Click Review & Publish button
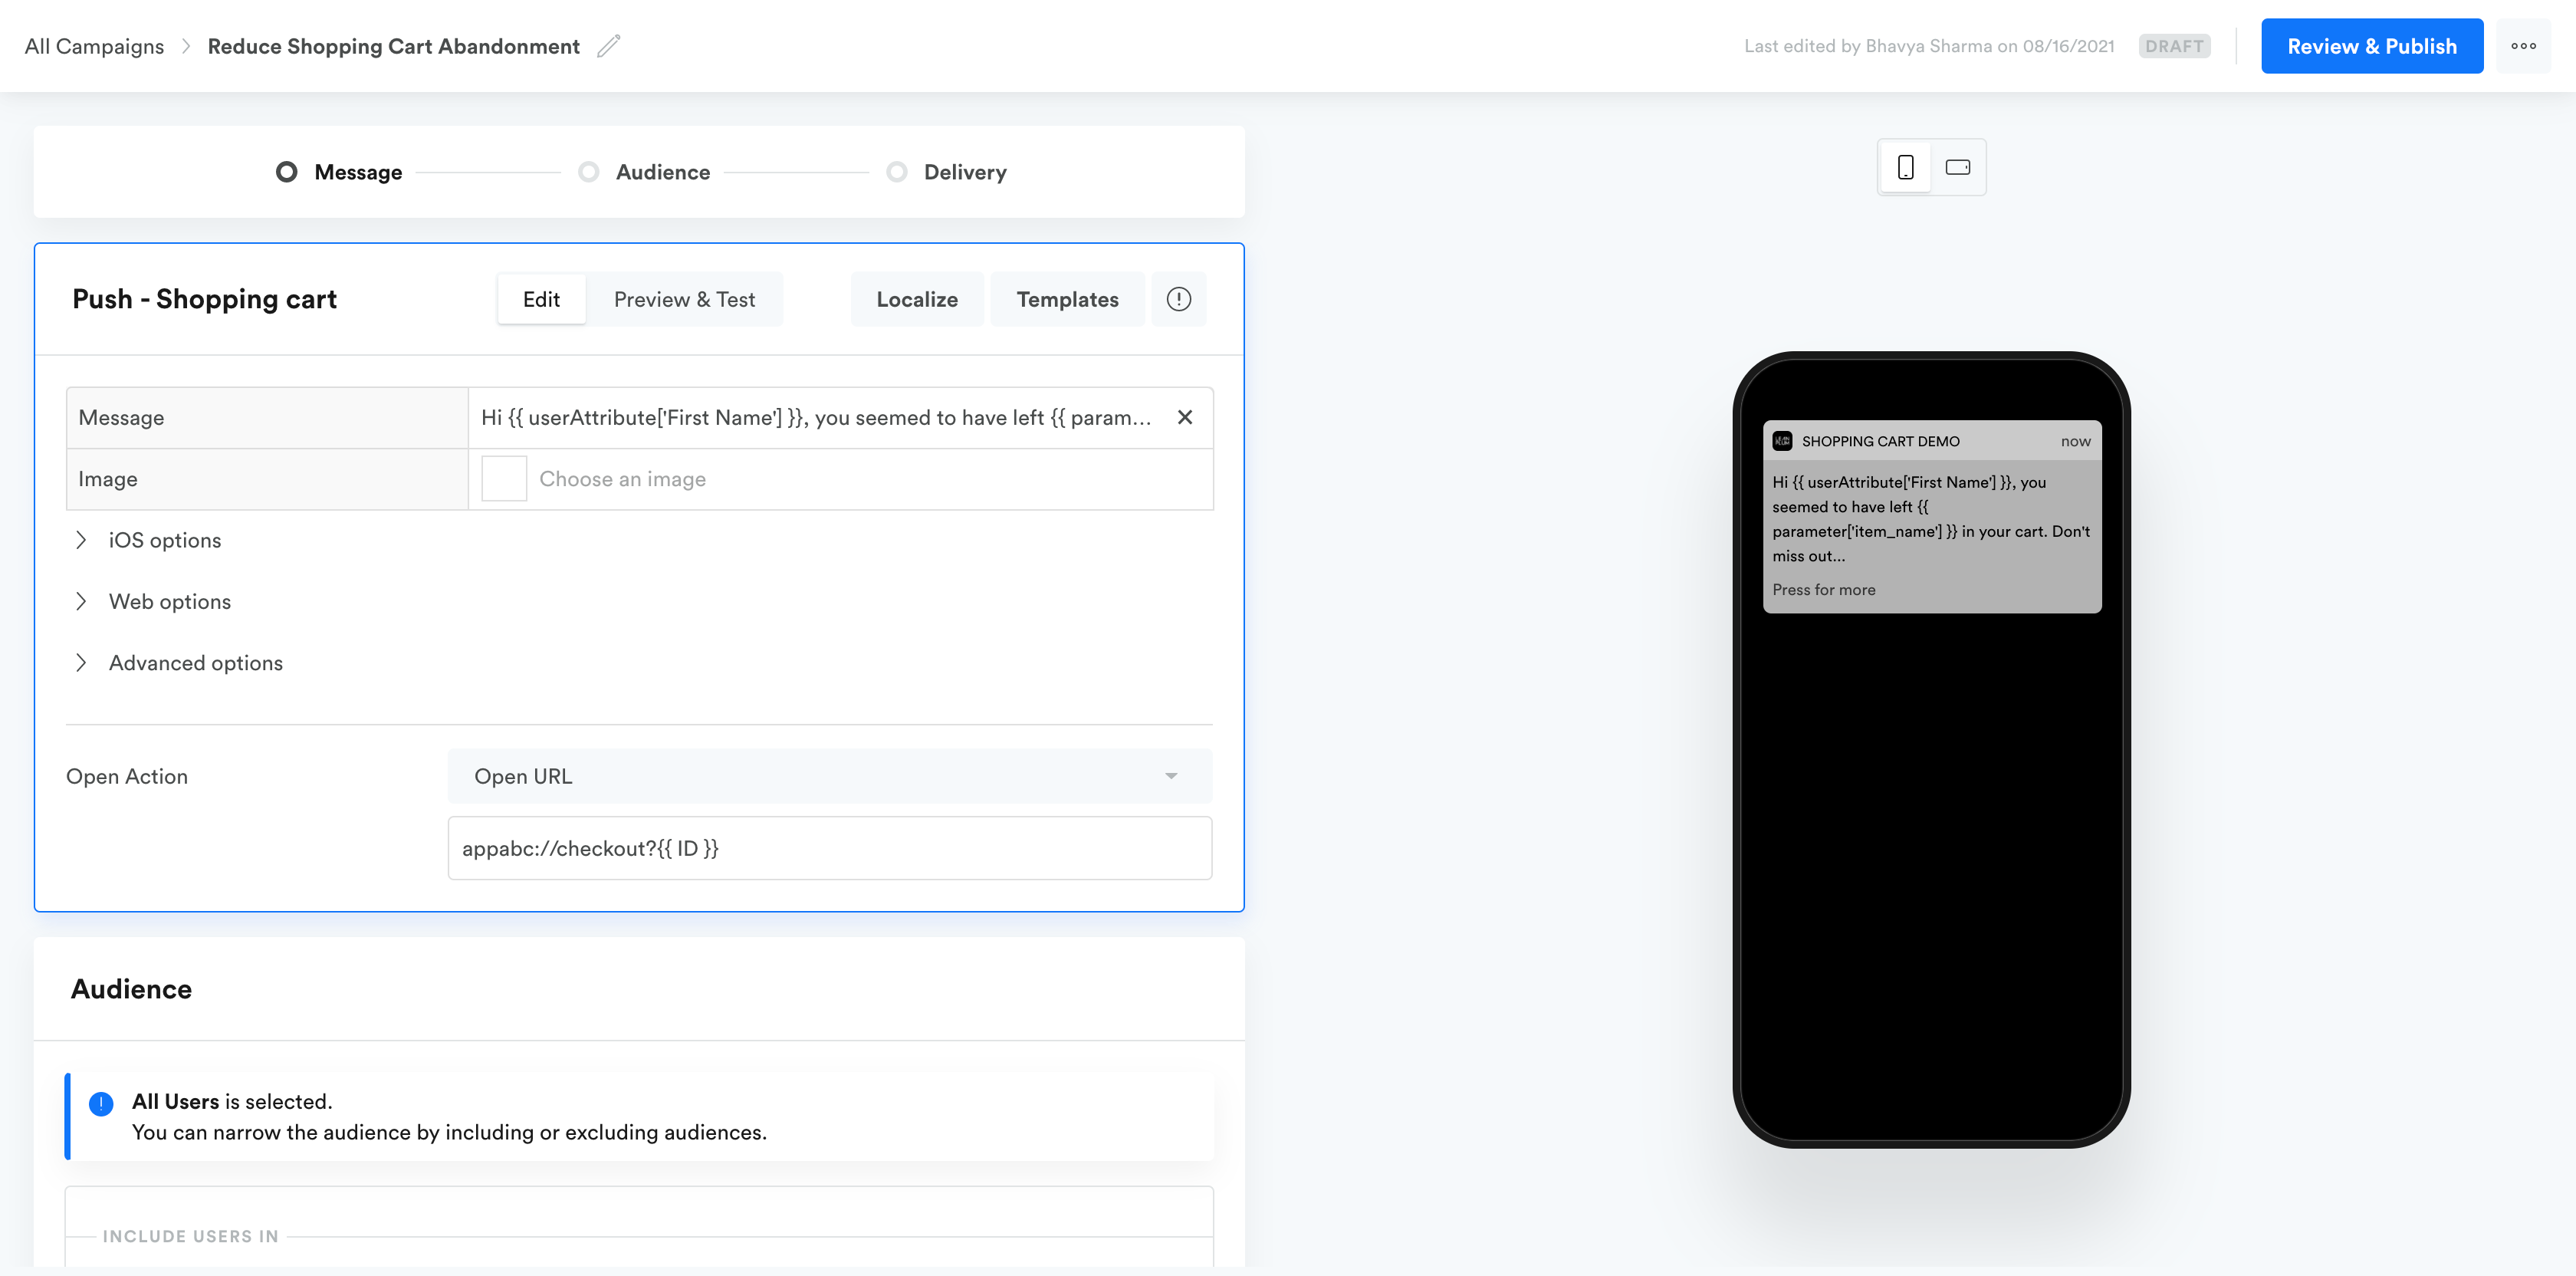Image resolution: width=2576 pixels, height=1276 pixels. [2371, 46]
